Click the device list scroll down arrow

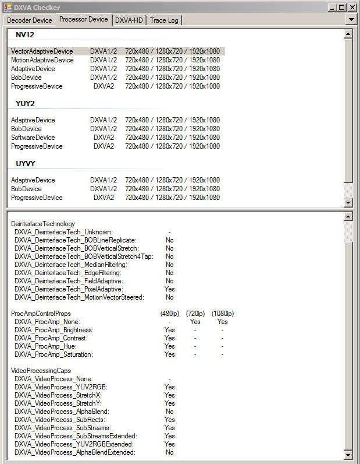point(348,203)
